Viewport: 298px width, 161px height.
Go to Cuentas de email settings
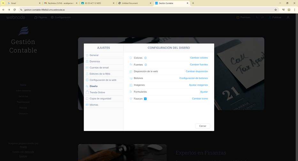(99, 68)
